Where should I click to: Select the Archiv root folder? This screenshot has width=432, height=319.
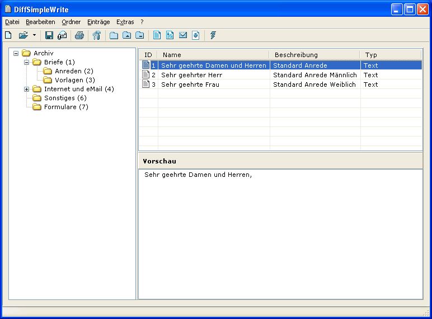tap(43, 53)
